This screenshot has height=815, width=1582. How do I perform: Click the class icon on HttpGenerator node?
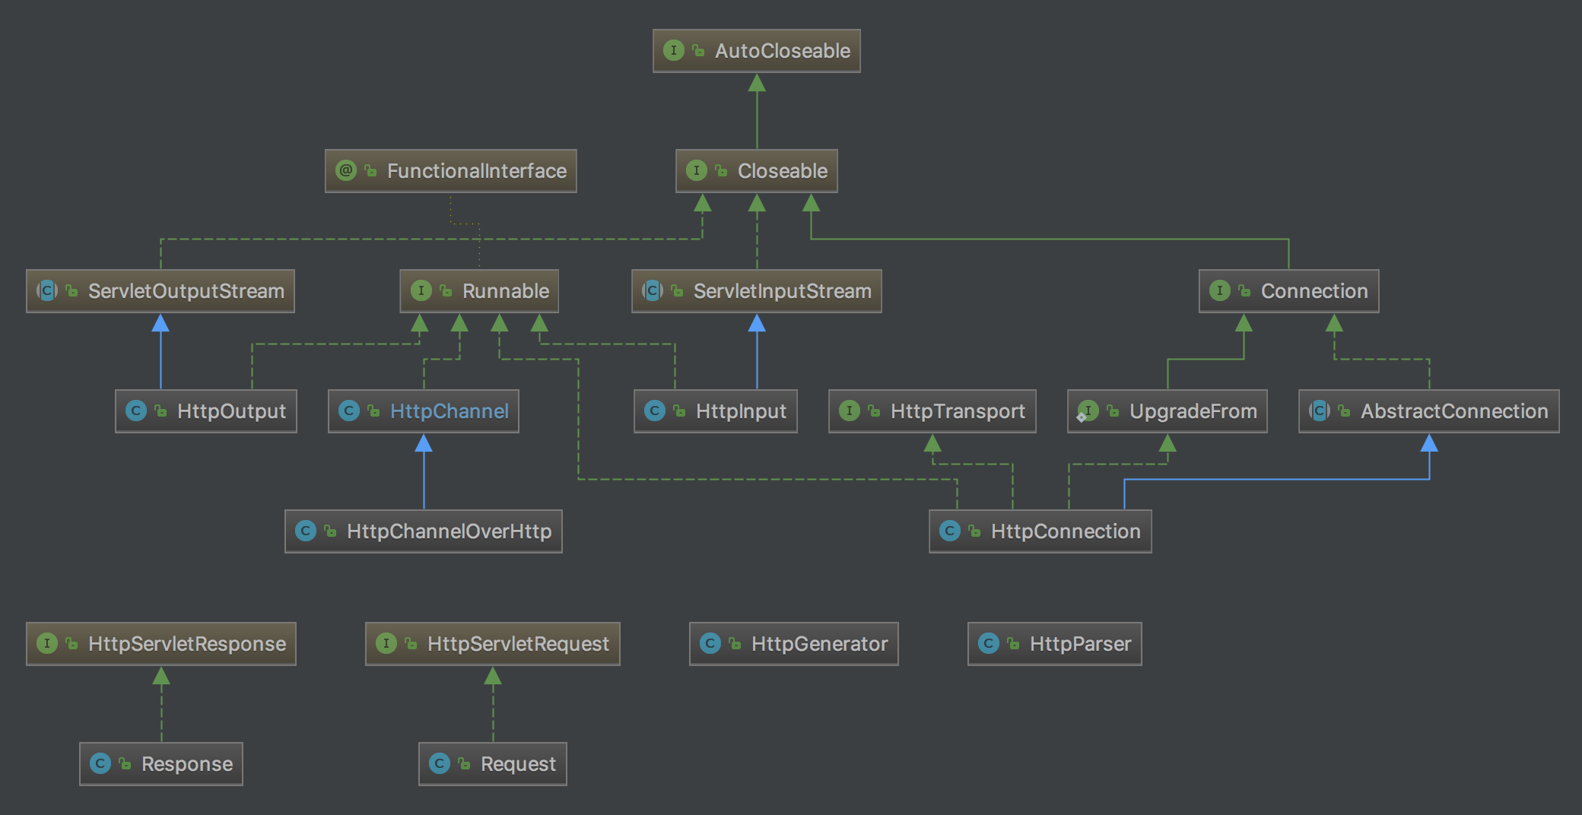tap(710, 644)
